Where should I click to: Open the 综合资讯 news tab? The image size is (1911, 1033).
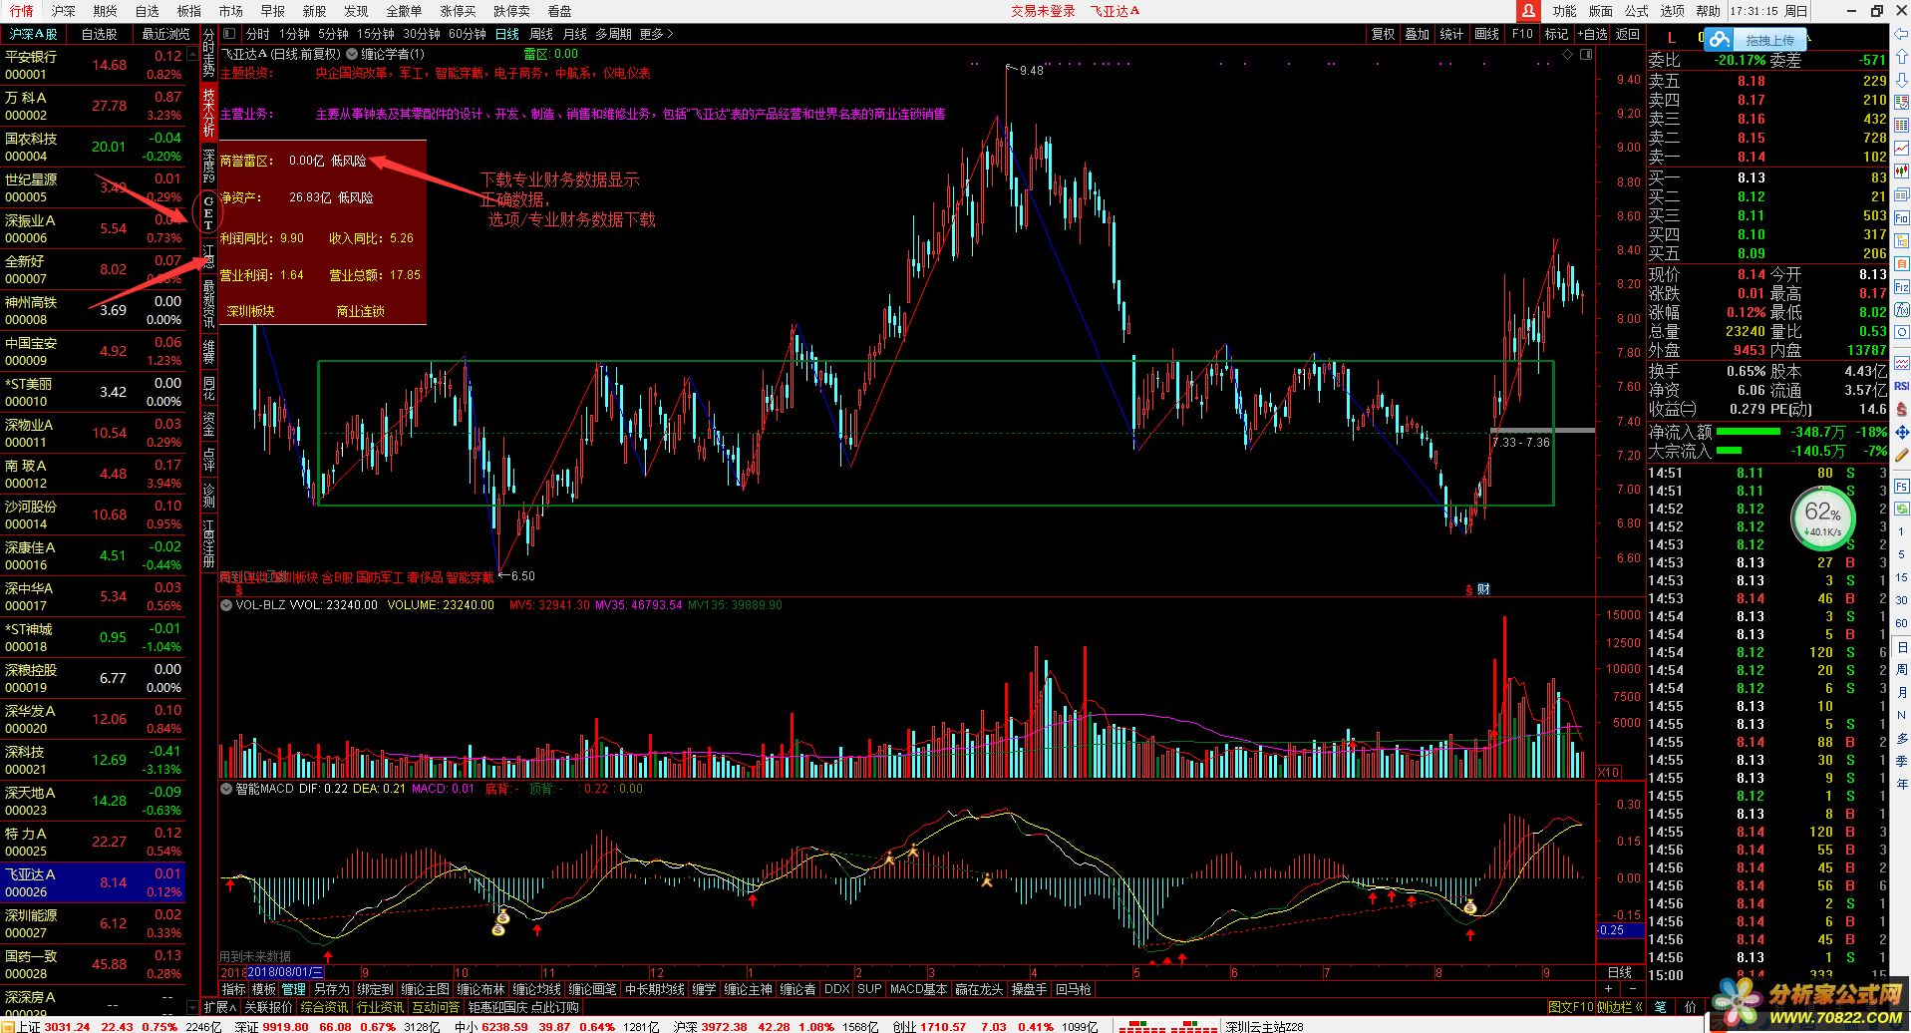[x=325, y=1007]
